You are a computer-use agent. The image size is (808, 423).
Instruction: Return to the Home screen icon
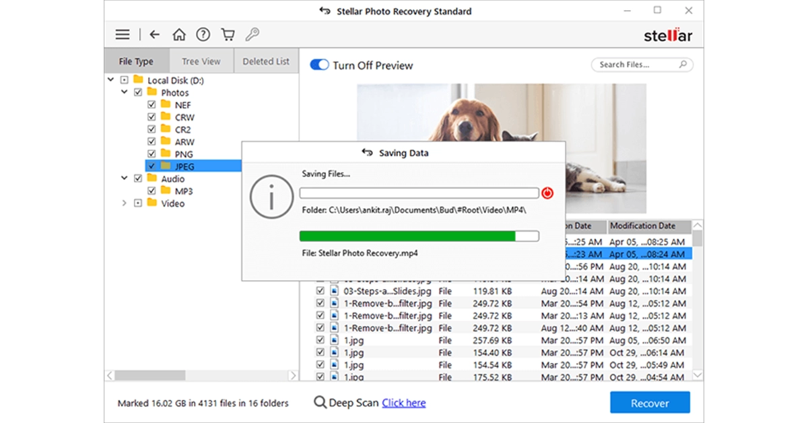click(x=178, y=34)
